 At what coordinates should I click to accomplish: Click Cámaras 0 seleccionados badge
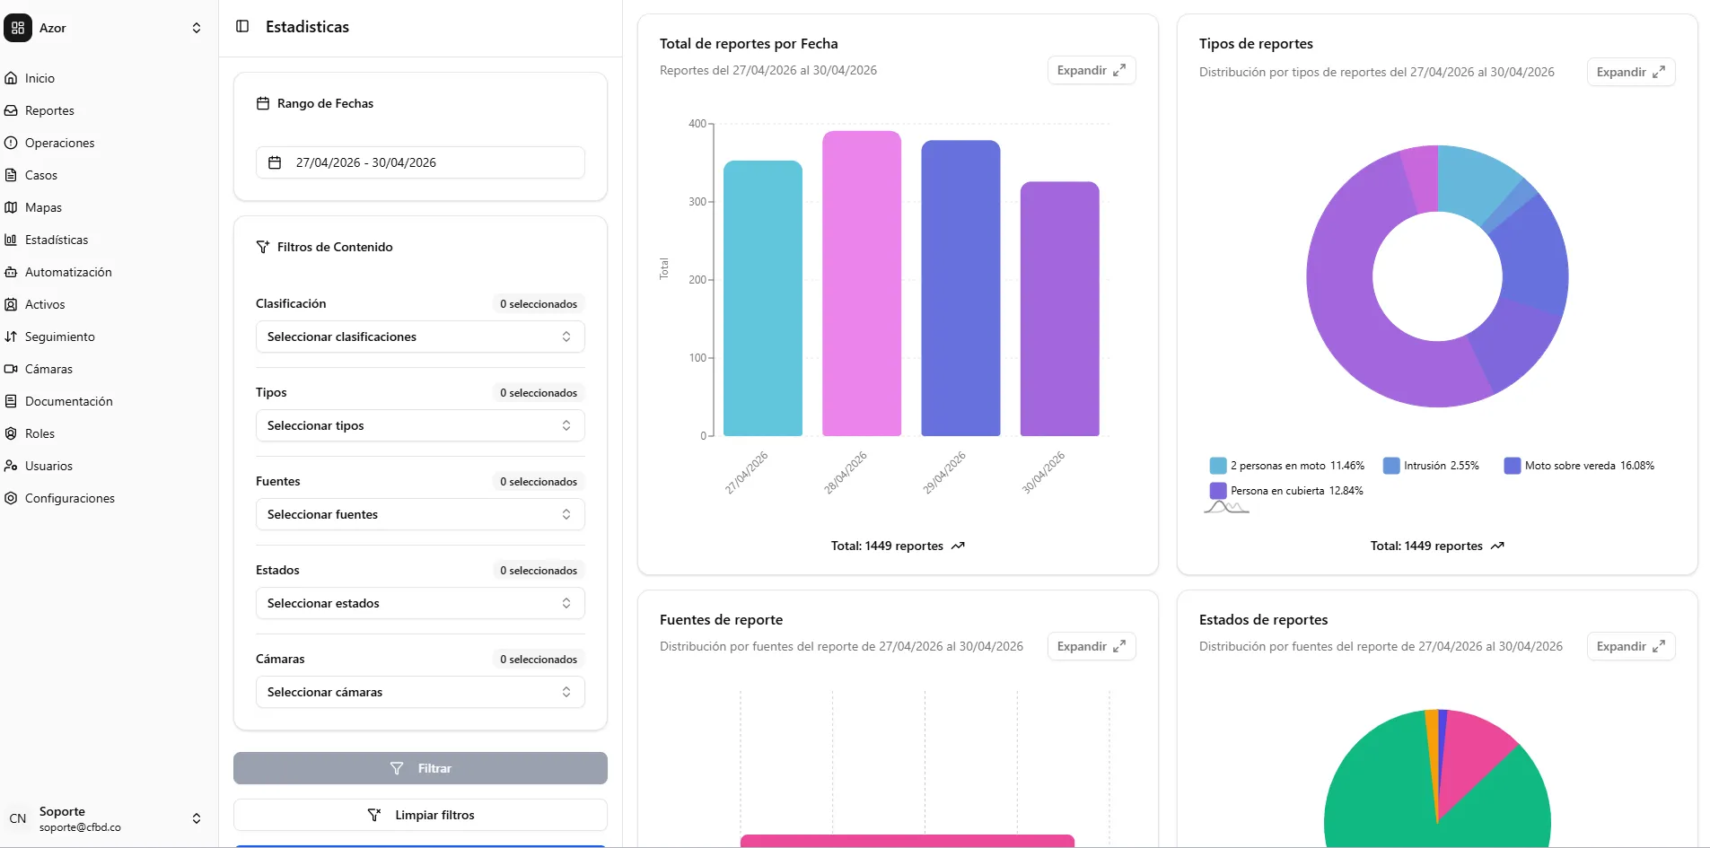(539, 659)
